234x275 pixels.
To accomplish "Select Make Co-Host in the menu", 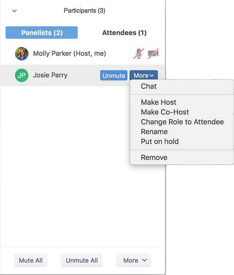I will click(x=165, y=112).
